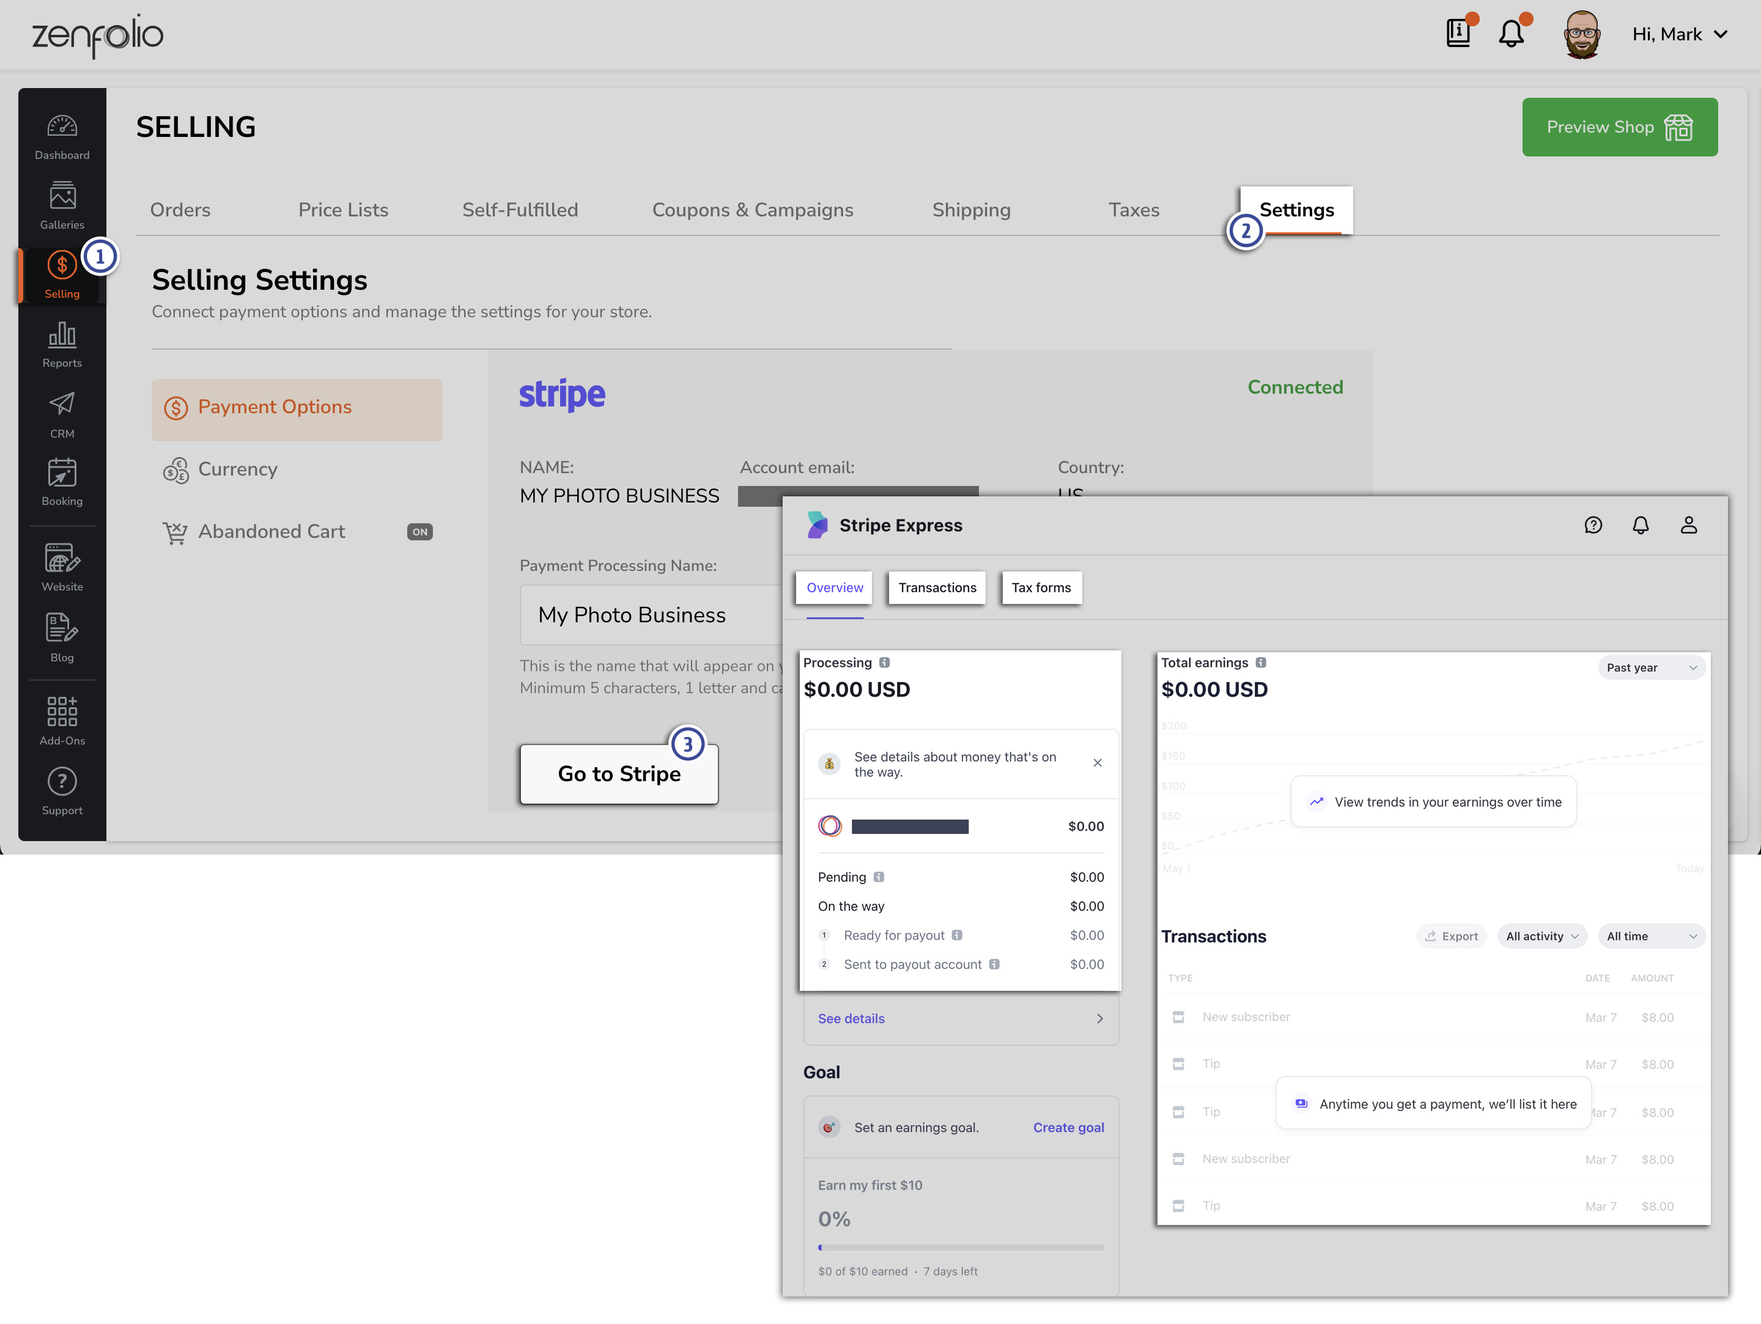Click info icon beside Pending
The width and height of the screenshot is (1761, 1324).
pos(879,877)
